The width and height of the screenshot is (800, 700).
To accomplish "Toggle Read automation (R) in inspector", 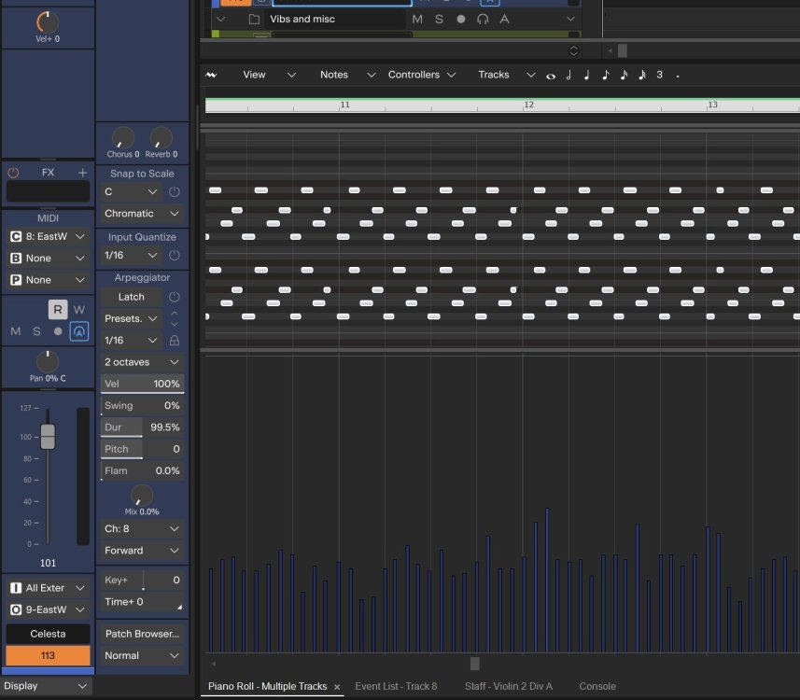I will [58, 309].
